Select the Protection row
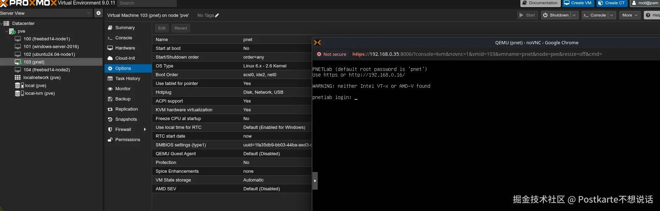Screen dimensions: 660x211 coord(232,163)
